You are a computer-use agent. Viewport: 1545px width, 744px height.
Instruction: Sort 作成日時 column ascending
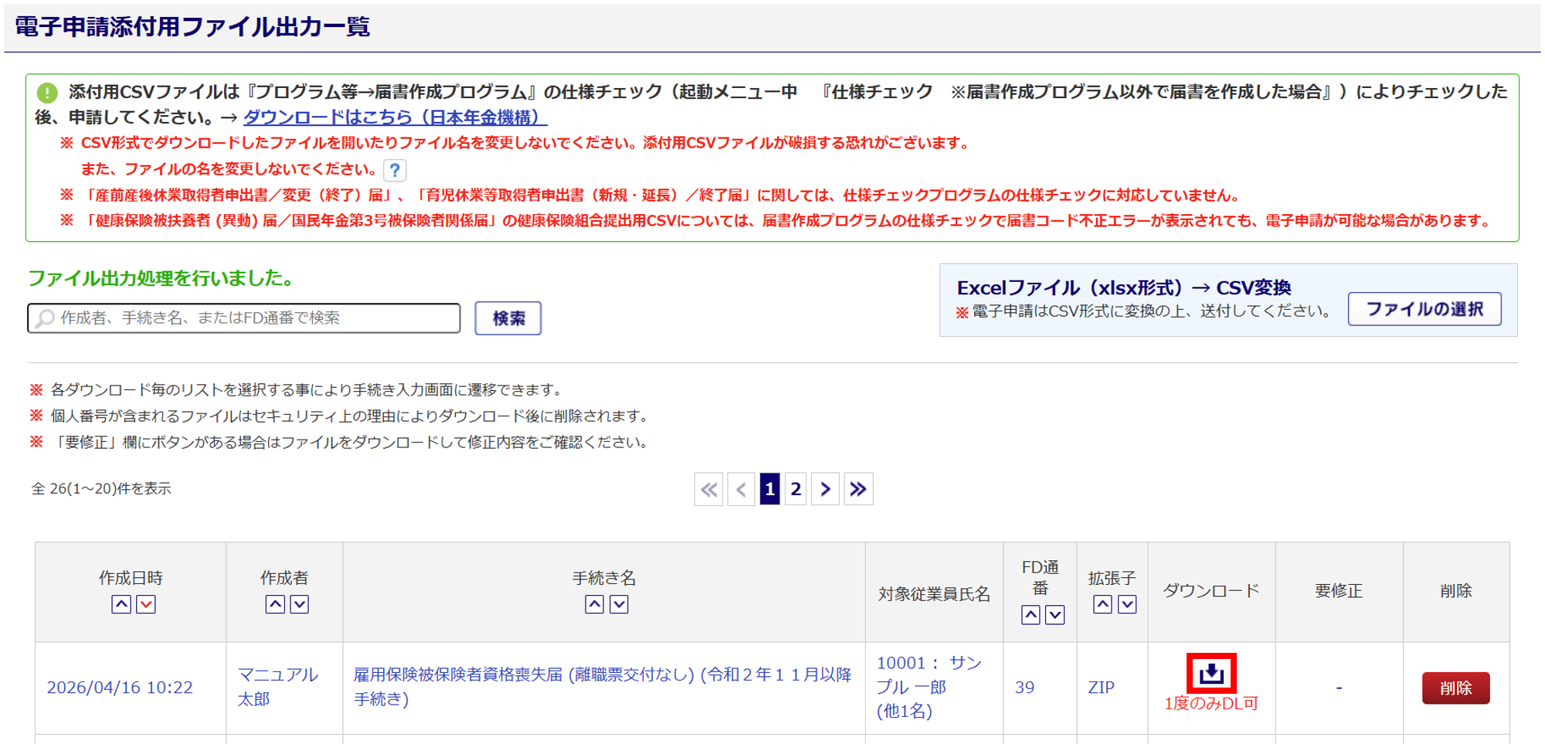click(121, 604)
